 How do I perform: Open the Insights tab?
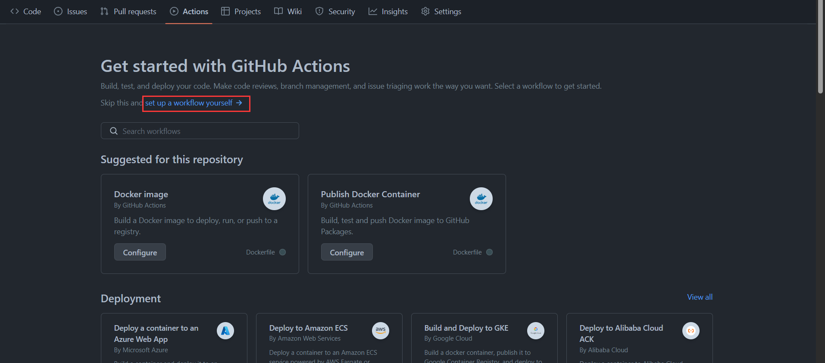(x=388, y=12)
